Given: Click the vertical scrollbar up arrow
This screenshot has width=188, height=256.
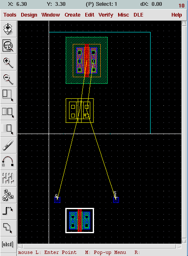Looking at the screenshot, I should coord(184,24).
